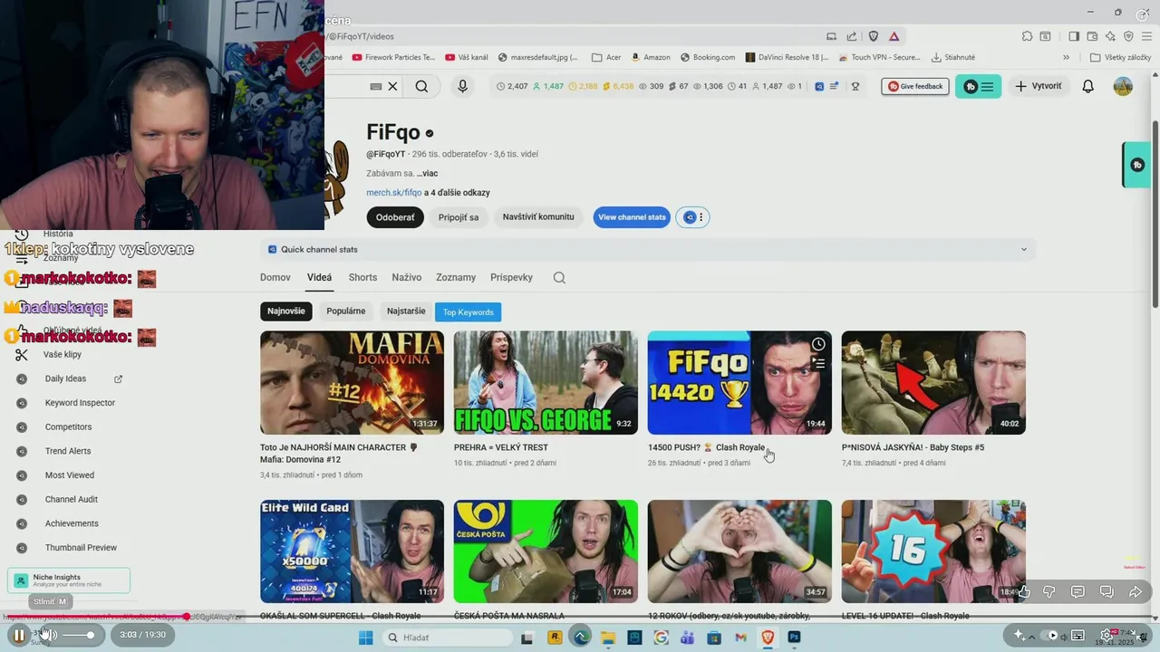
Task: Pause the video with the player pause button
Action: [x=18, y=636]
